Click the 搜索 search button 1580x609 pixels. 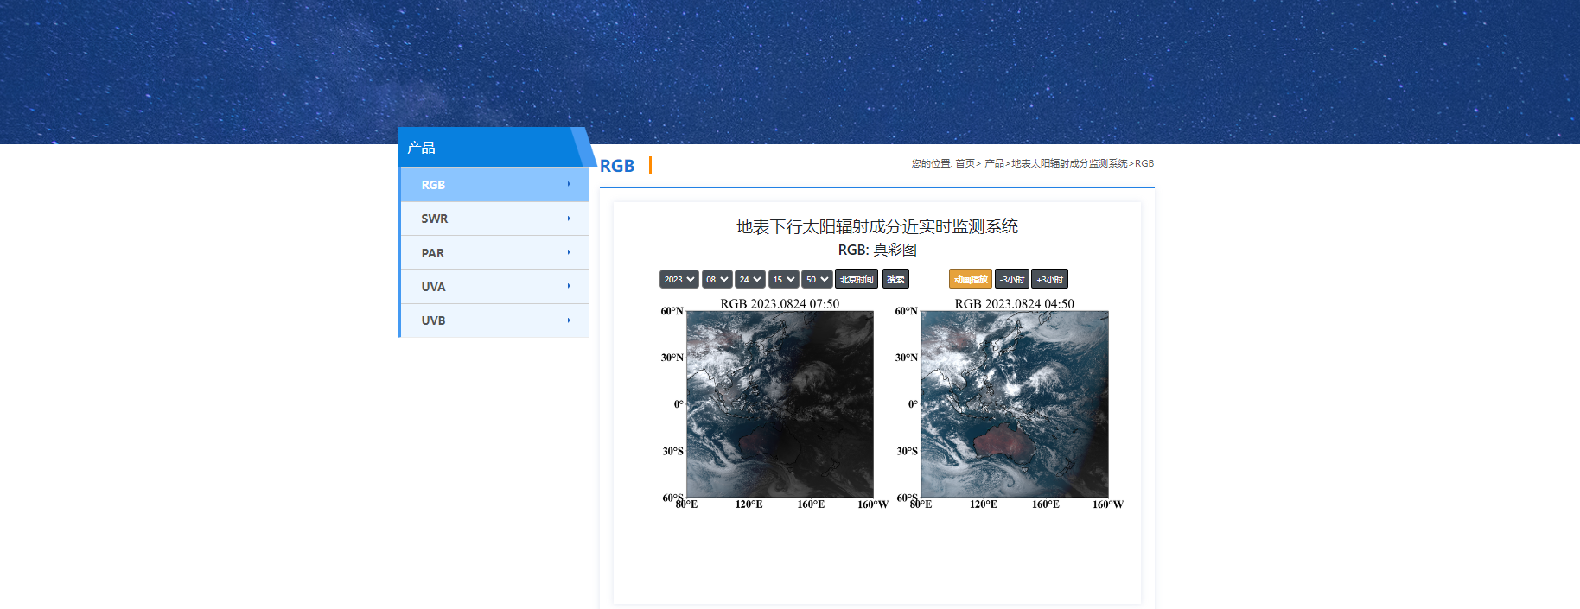pos(895,279)
